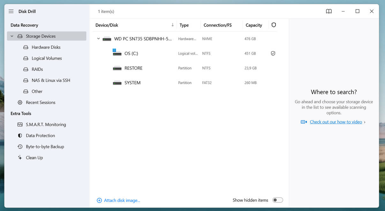The width and height of the screenshot is (385, 211).
Task: Collapse the WD PC SN735 disk tree
Action: coord(98,39)
